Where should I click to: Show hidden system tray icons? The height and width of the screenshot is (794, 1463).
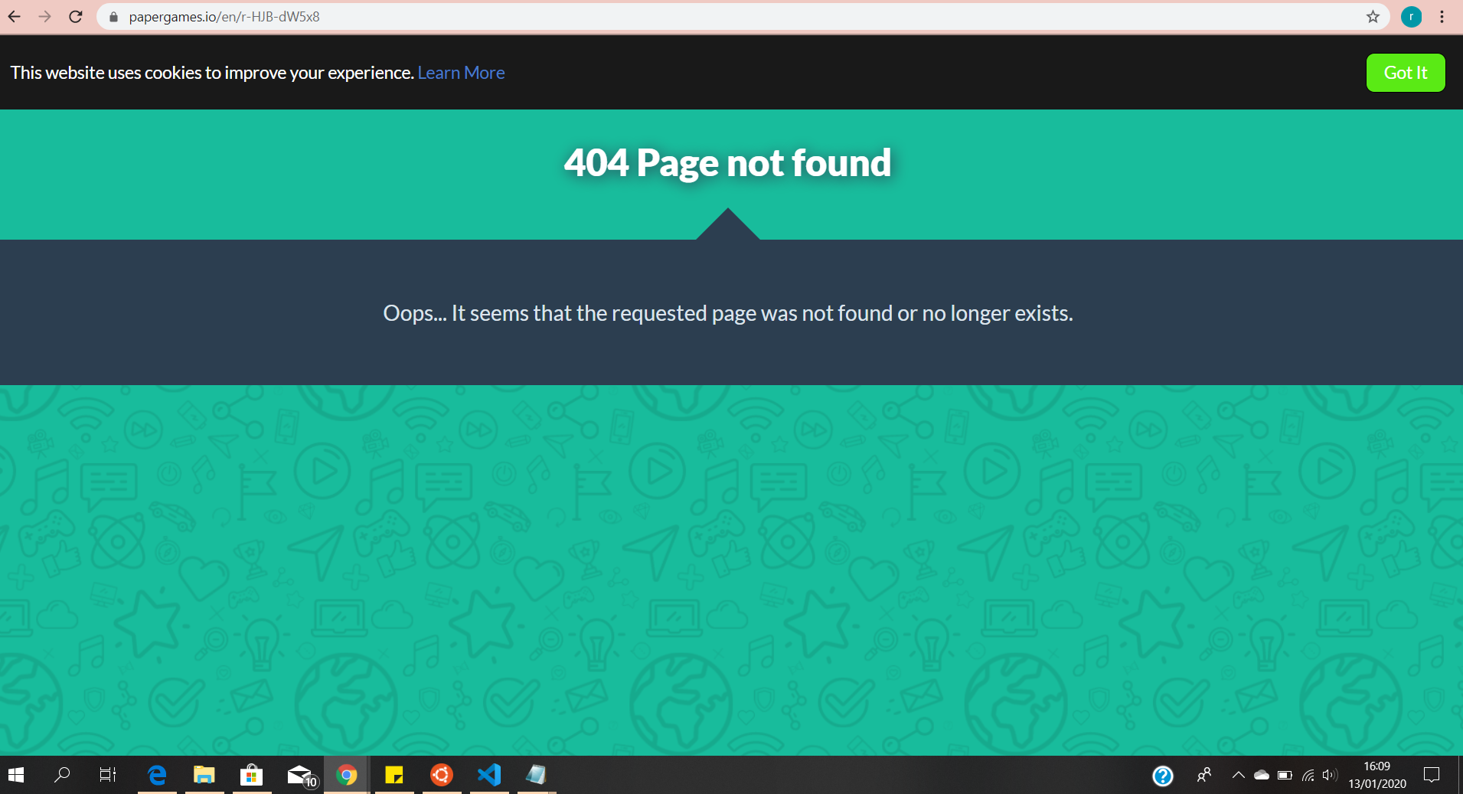pyautogui.click(x=1238, y=775)
